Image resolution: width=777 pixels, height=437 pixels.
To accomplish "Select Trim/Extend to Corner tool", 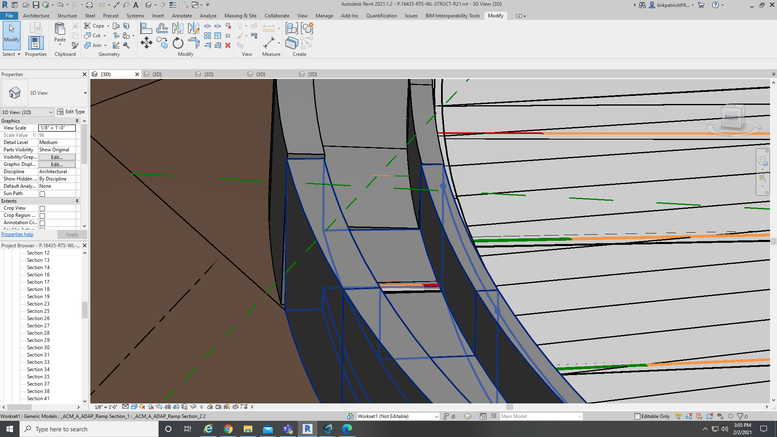I will [193, 43].
